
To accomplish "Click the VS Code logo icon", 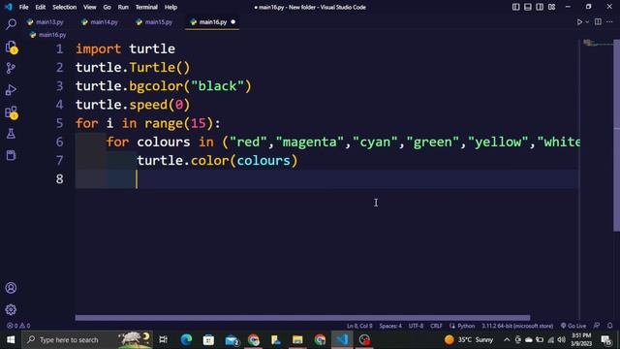I will click(x=9, y=7).
